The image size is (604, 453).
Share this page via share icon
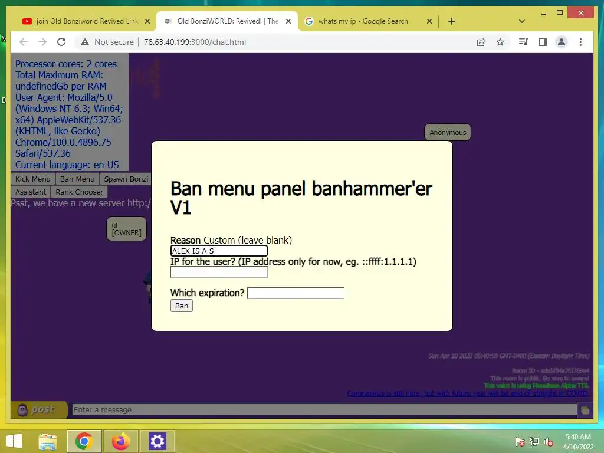pos(481,42)
